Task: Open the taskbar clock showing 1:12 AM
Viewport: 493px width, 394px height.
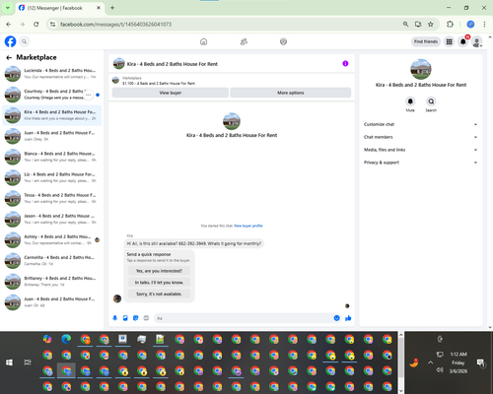Action: (458, 362)
